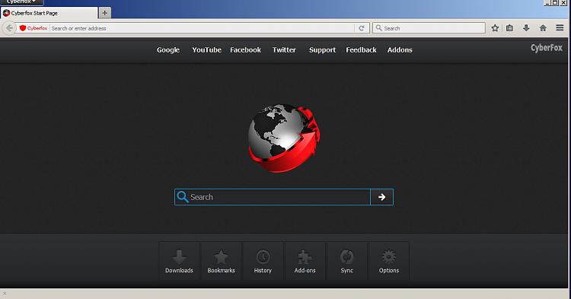Open the Facebook link

[245, 50]
